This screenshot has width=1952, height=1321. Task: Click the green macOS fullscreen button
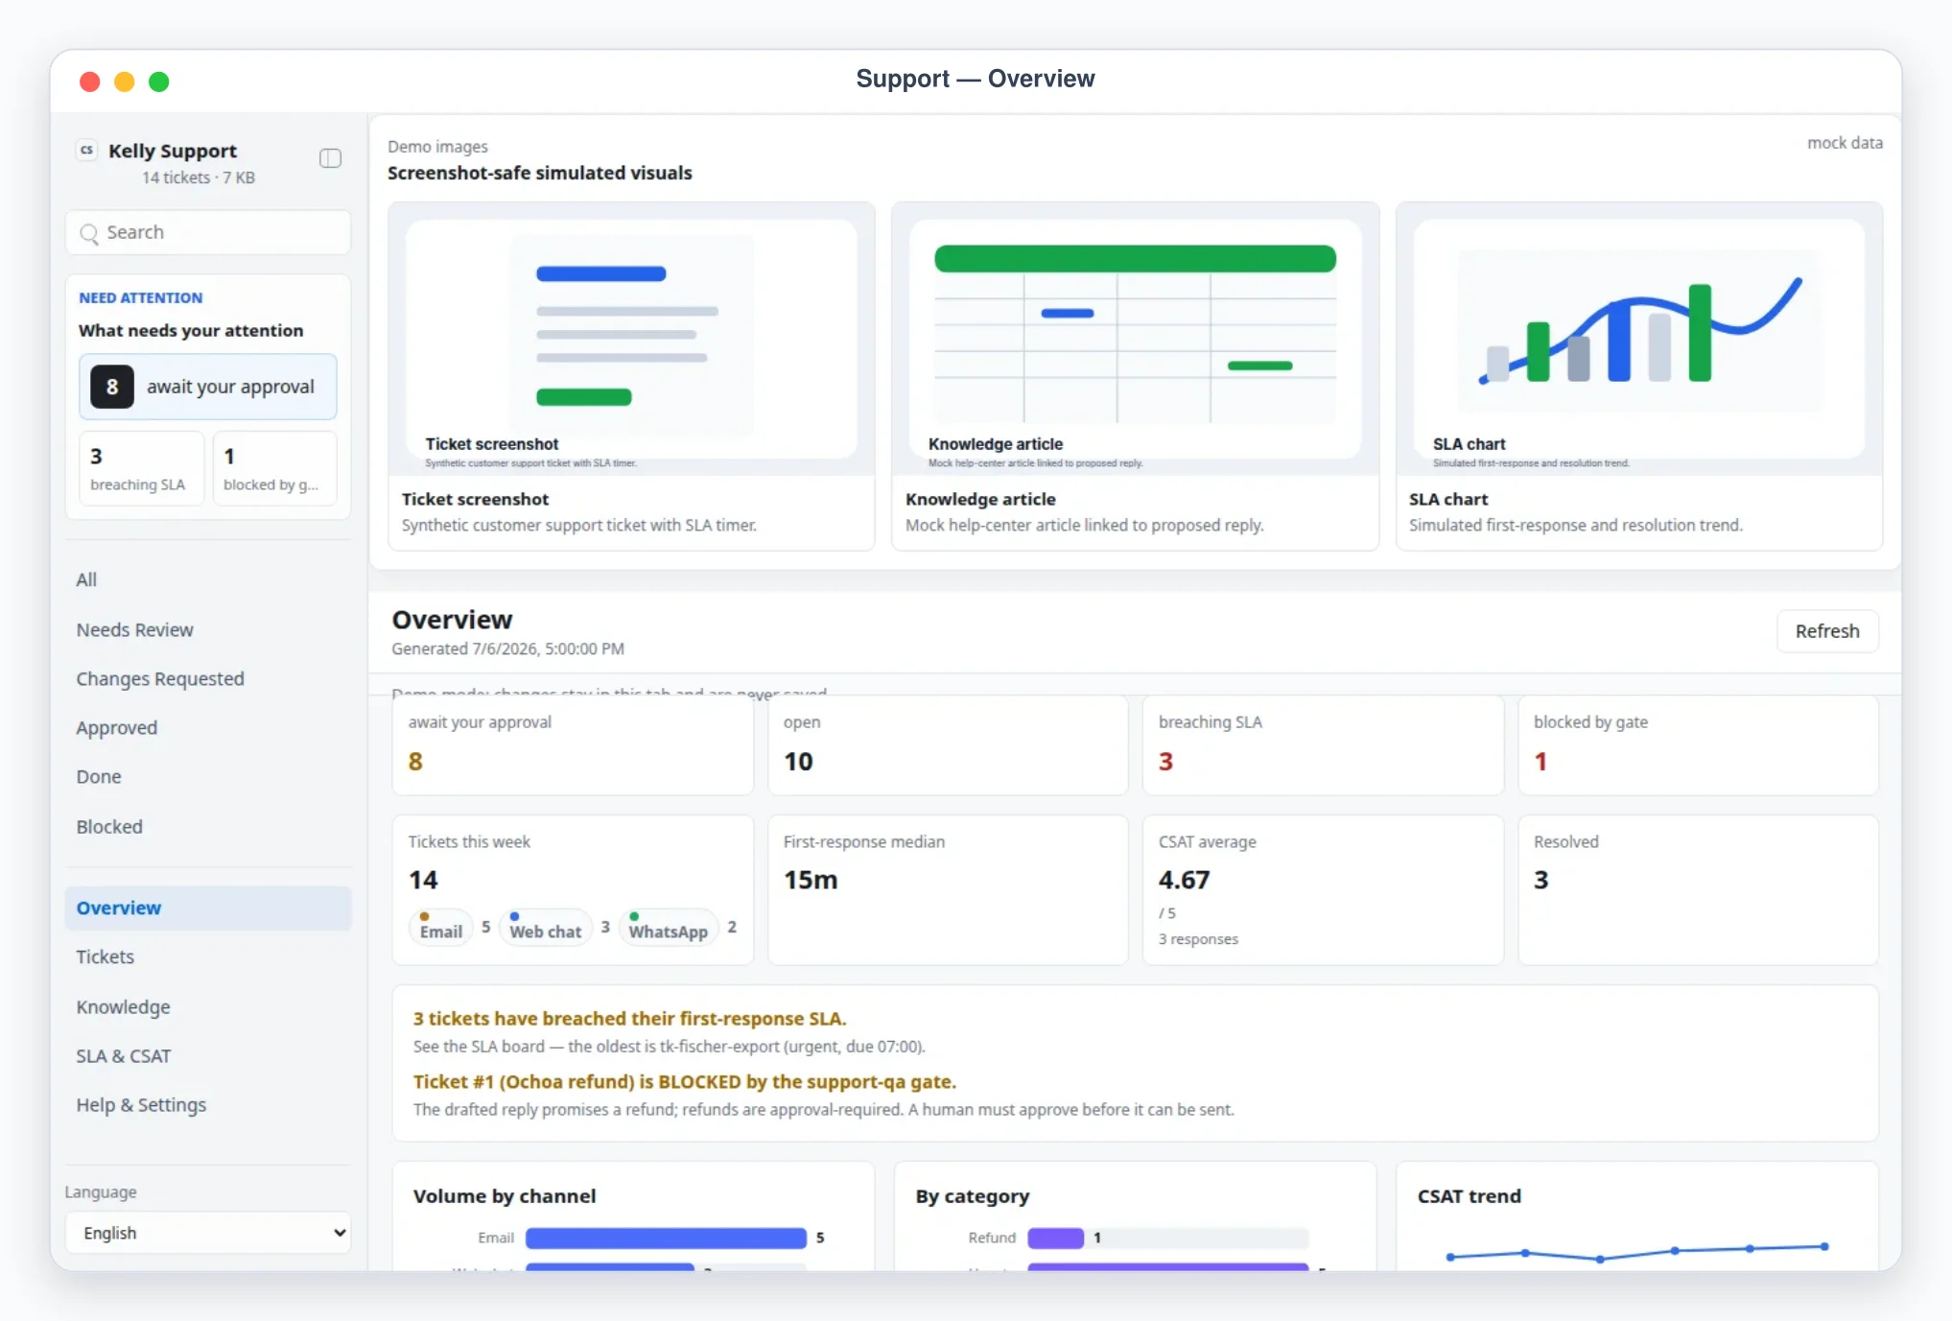[159, 82]
